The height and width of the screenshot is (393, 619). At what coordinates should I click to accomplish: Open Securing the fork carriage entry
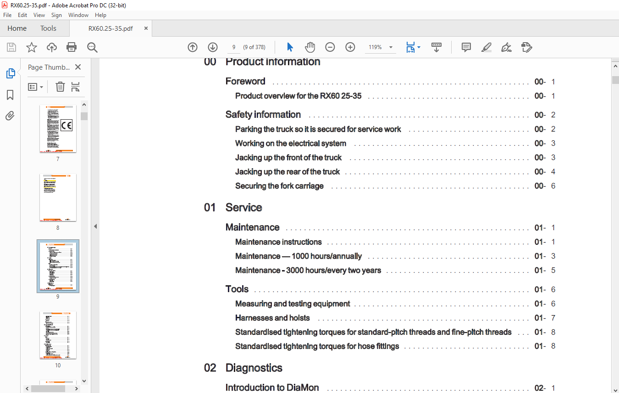279,186
